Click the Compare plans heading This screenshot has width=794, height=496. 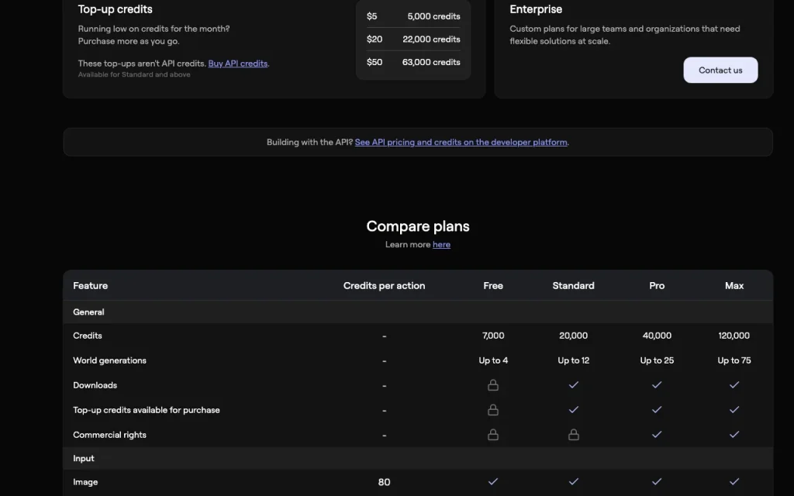coord(418,226)
